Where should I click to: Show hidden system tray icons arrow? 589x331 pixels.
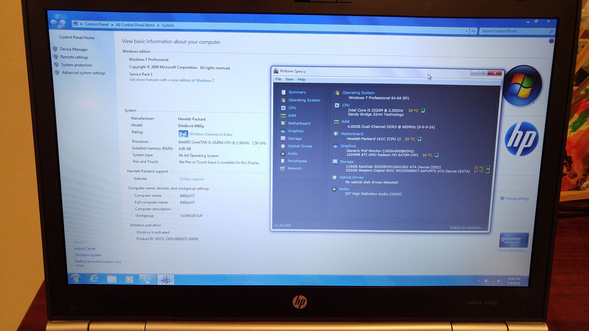tap(479, 281)
